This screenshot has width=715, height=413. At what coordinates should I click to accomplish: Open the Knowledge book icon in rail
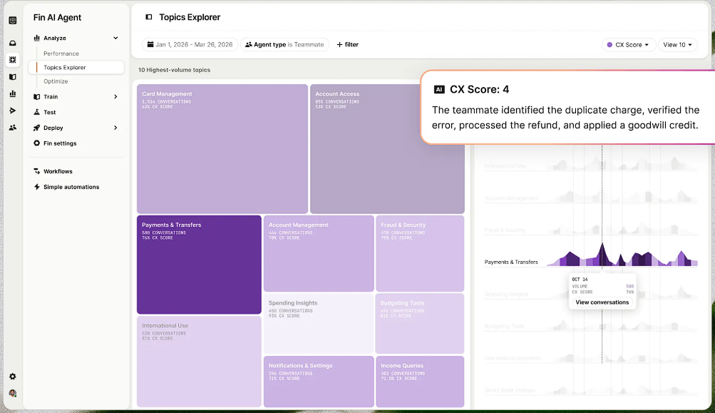click(12, 77)
